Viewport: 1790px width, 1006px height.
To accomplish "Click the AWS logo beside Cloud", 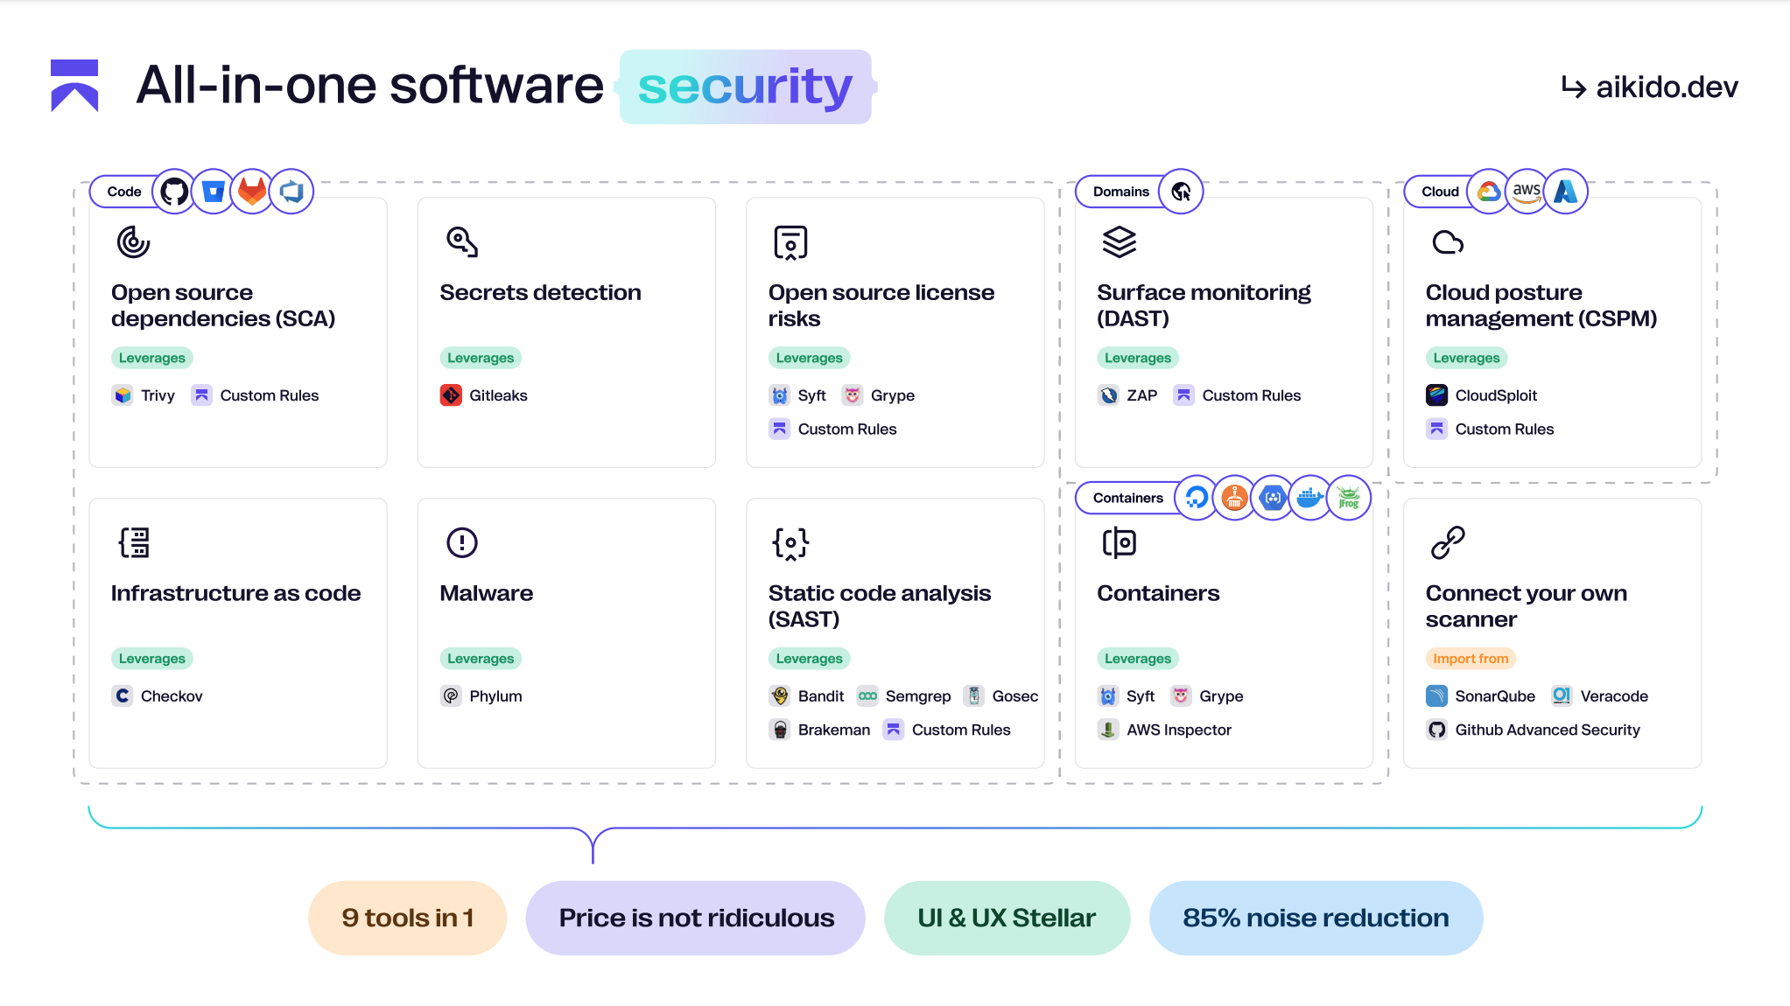I will (1527, 192).
